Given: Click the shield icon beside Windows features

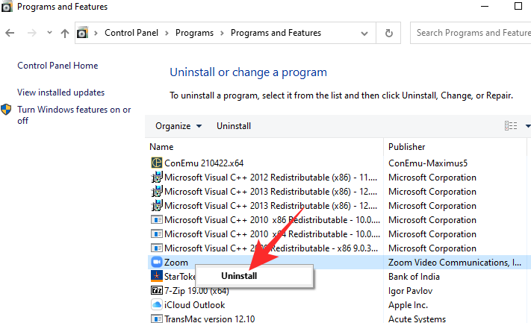Looking at the screenshot, I should [6, 109].
